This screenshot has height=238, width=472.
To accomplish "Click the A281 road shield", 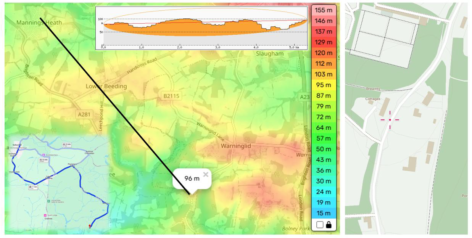I will 84,114.
